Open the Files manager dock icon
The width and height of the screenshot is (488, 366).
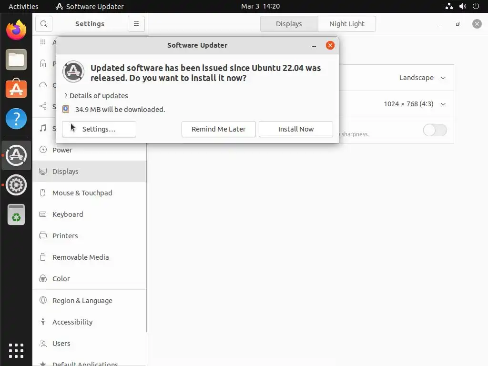pos(16,60)
